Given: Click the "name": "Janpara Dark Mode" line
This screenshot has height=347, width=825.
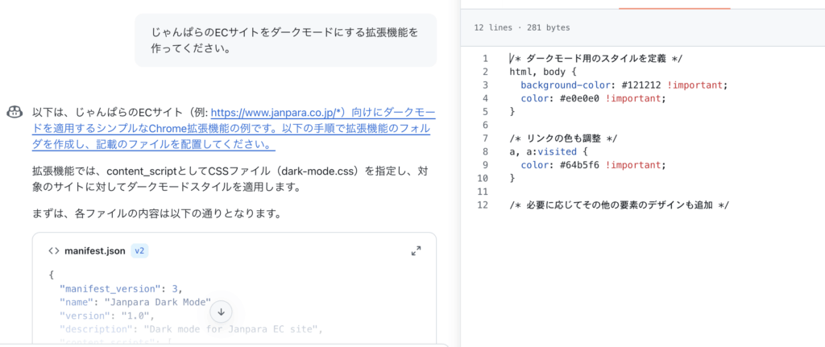Looking at the screenshot, I should 135,302.
